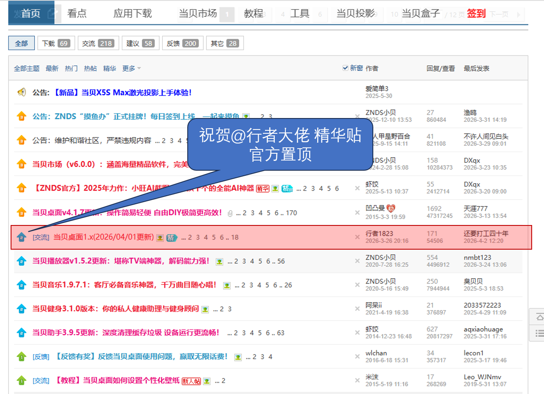544x394 pixels.
Task: Open the 当贝X5S Max激光投影上手体验 announcement
Action: 122,92
